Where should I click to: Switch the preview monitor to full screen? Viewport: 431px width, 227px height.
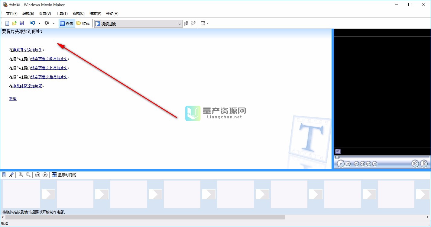[x=338, y=152]
